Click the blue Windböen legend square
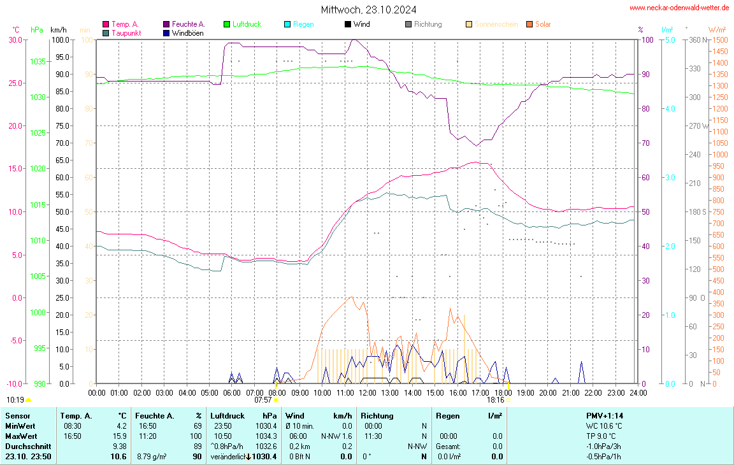Viewport: 734px width, 465px height. click(x=166, y=32)
